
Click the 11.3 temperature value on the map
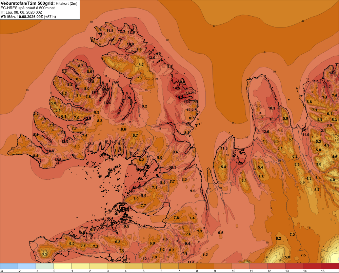(224, 148)
